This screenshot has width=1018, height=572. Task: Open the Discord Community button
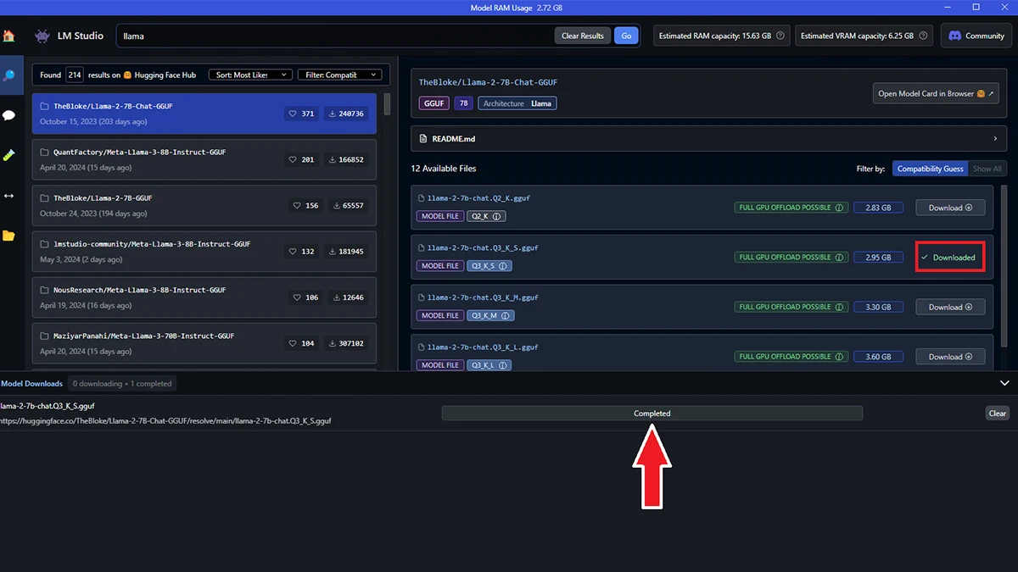click(976, 36)
